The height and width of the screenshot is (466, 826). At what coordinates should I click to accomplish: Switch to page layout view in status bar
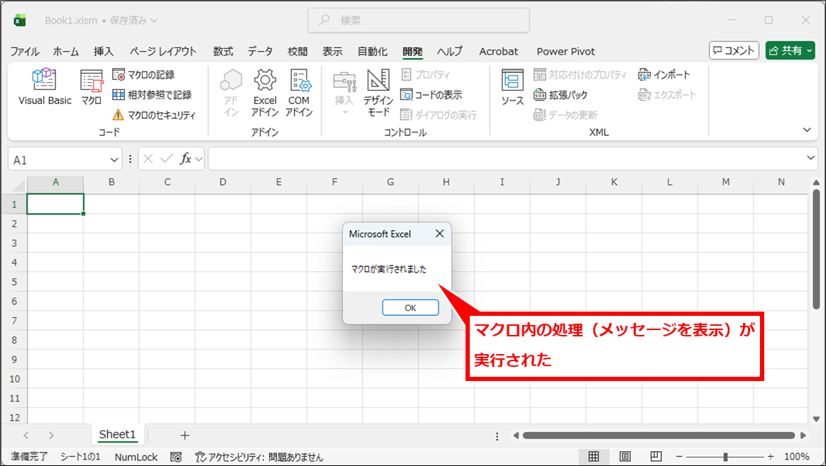pyautogui.click(x=625, y=457)
